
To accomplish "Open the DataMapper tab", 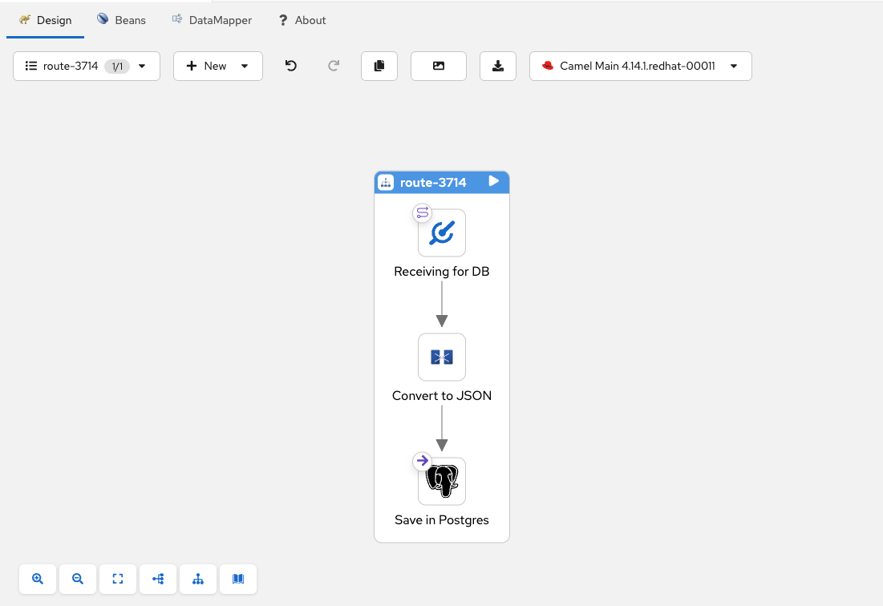I will coord(212,20).
